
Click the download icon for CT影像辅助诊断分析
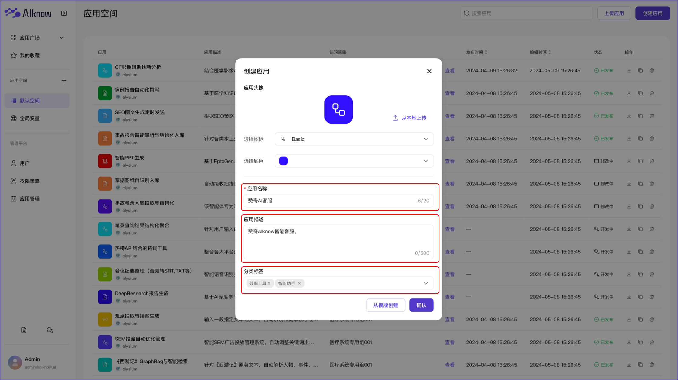[629, 70]
